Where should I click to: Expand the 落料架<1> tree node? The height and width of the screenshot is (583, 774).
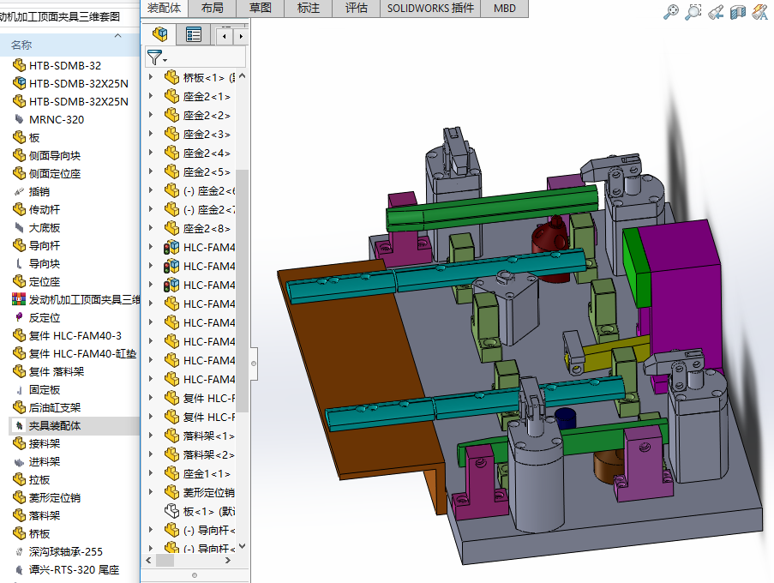pos(152,436)
